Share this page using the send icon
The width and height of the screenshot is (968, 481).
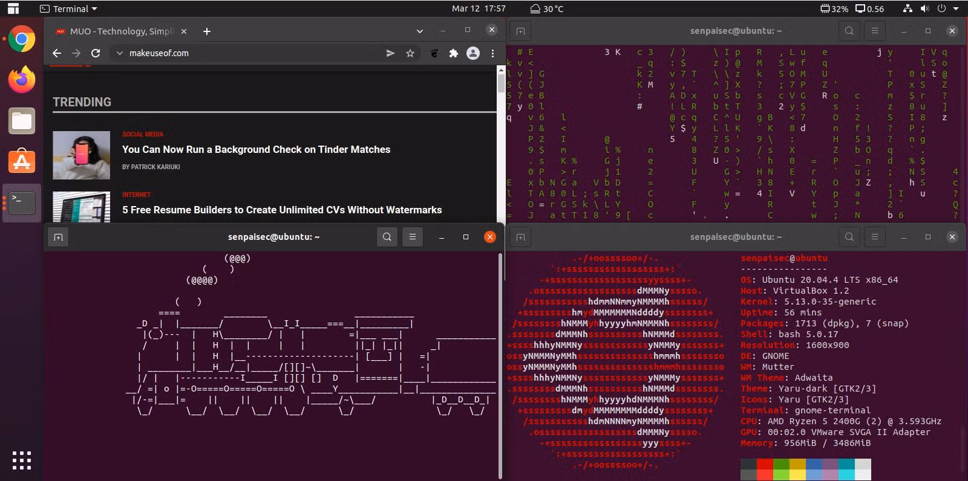point(391,53)
